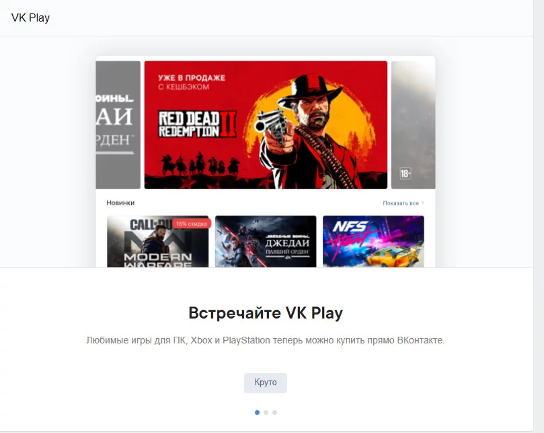Viewport: 544px width, 433px height.
Task: Open the Показать все link
Action: click(x=401, y=203)
